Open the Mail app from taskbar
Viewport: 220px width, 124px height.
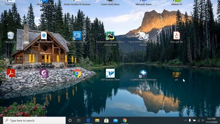click(x=115, y=120)
